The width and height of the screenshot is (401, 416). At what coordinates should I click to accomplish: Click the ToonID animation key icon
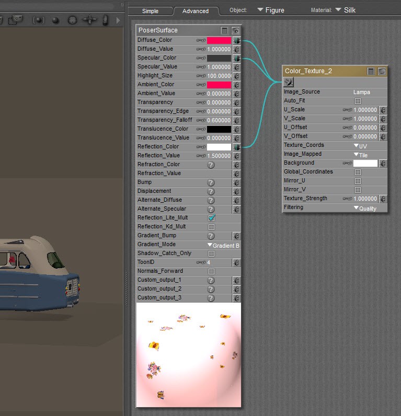tap(201, 263)
